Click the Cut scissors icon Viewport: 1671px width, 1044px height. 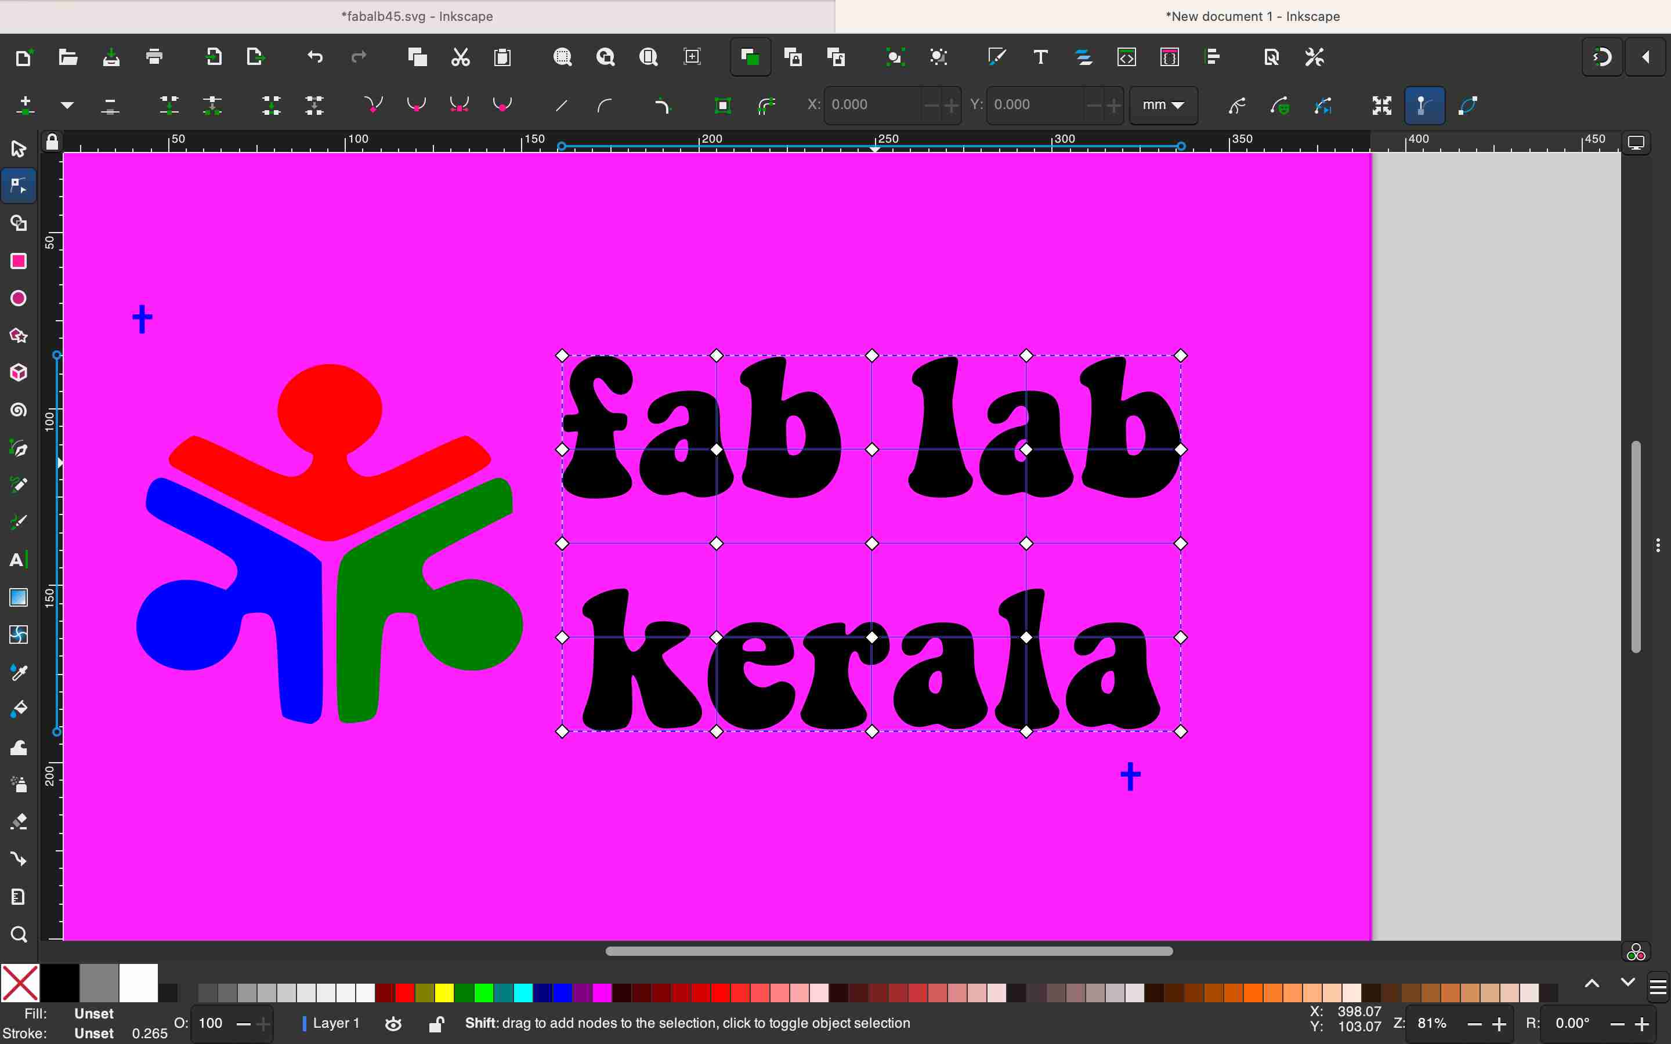460,57
